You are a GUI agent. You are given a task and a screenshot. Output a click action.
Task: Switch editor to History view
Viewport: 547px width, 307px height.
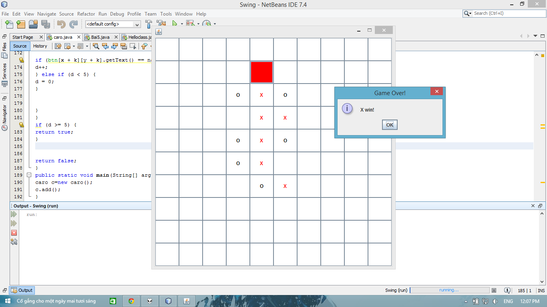tap(40, 46)
